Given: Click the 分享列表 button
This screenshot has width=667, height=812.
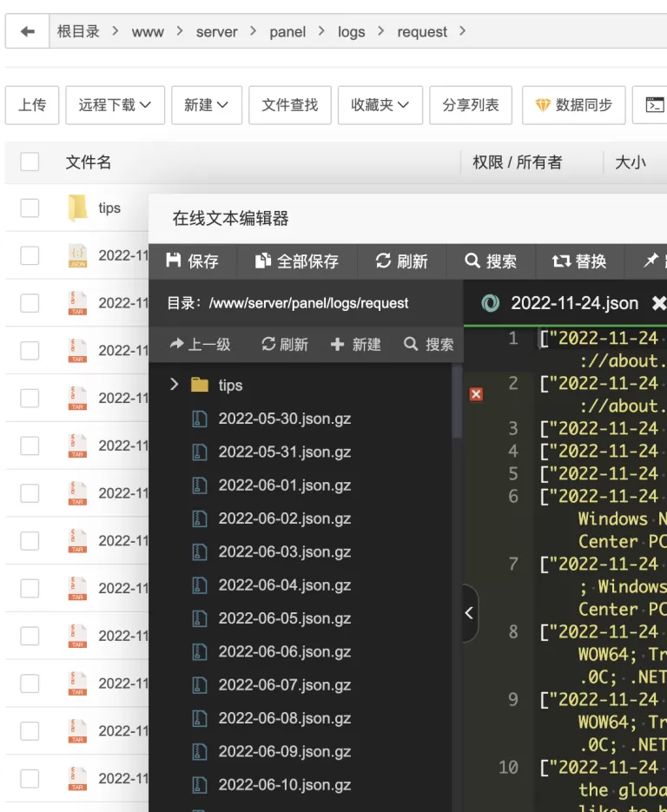Looking at the screenshot, I should tap(471, 105).
